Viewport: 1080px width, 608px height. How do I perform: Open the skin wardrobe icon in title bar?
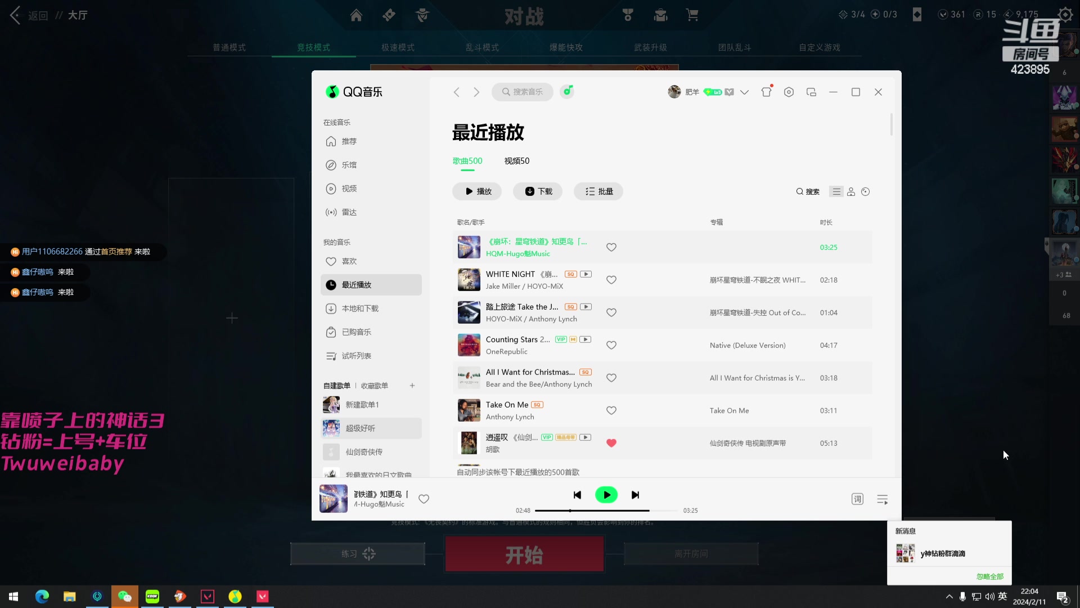click(767, 92)
